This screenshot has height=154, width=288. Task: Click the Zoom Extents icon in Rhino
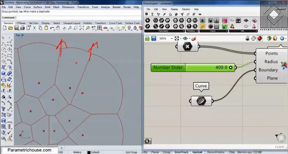[82, 28]
